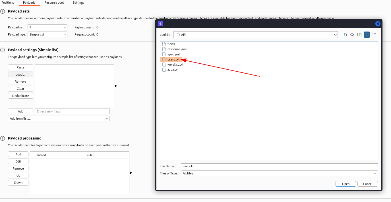Switch to the Positions tab

tap(8, 3)
